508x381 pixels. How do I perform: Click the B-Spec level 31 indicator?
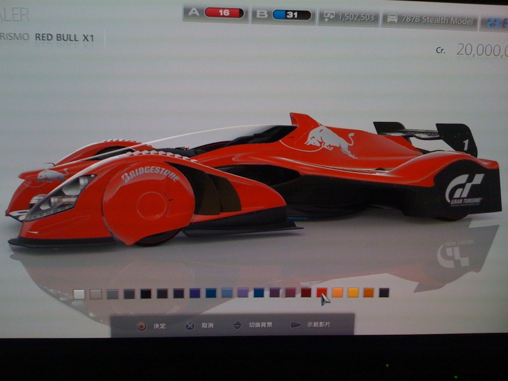pyautogui.click(x=283, y=15)
